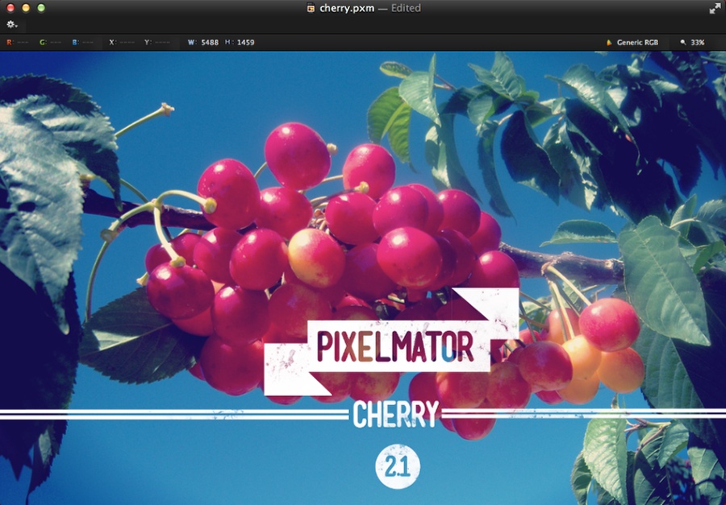The image size is (726, 505).
Task: Click the red R channel readout
Action: point(18,43)
